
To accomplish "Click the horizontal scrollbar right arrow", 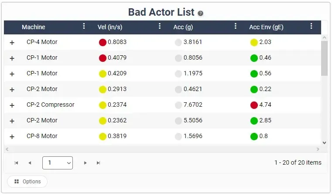I will tap(318, 149).
